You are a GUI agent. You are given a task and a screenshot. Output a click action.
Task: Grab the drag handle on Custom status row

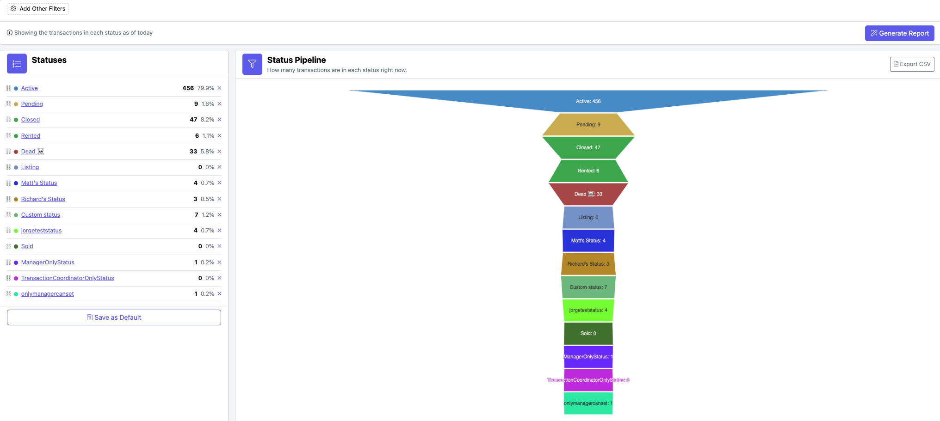[x=8, y=215]
